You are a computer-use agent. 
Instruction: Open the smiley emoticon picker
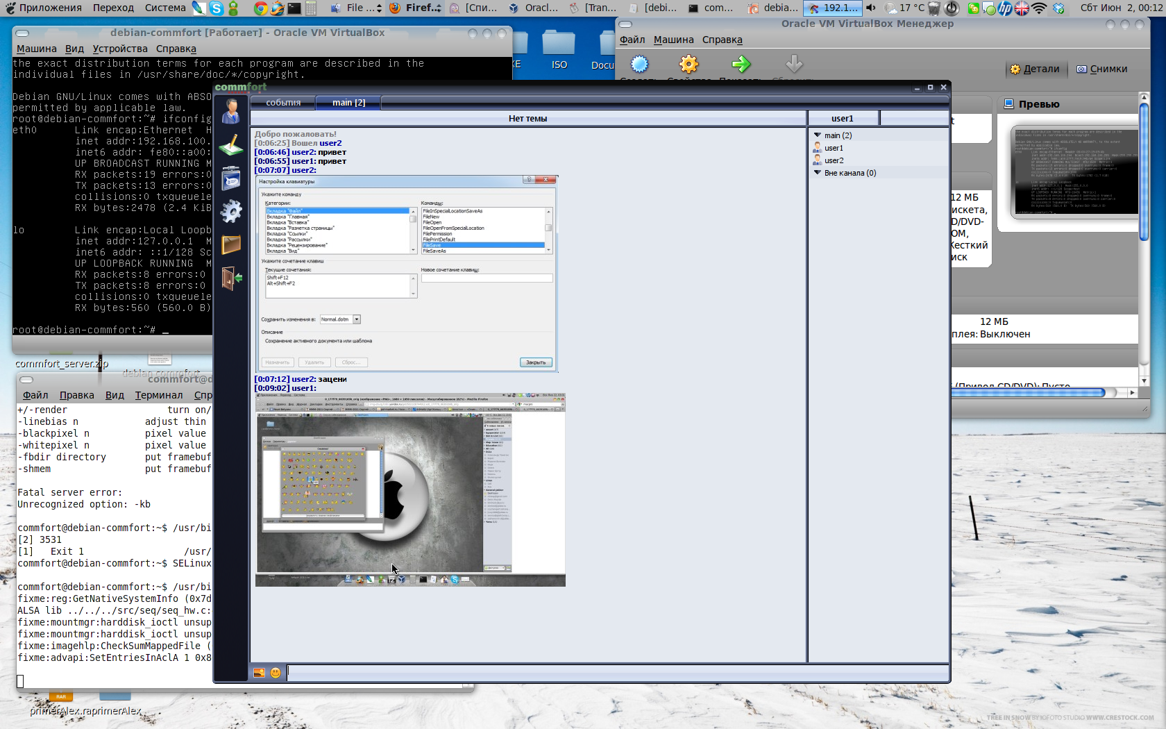pos(276,673)
